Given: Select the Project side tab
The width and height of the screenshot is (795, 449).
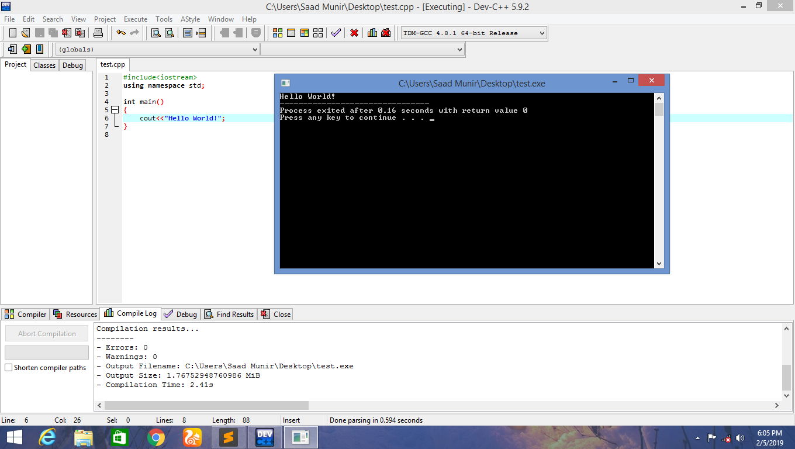Looking at the screenshot, I should click(16, 64).
